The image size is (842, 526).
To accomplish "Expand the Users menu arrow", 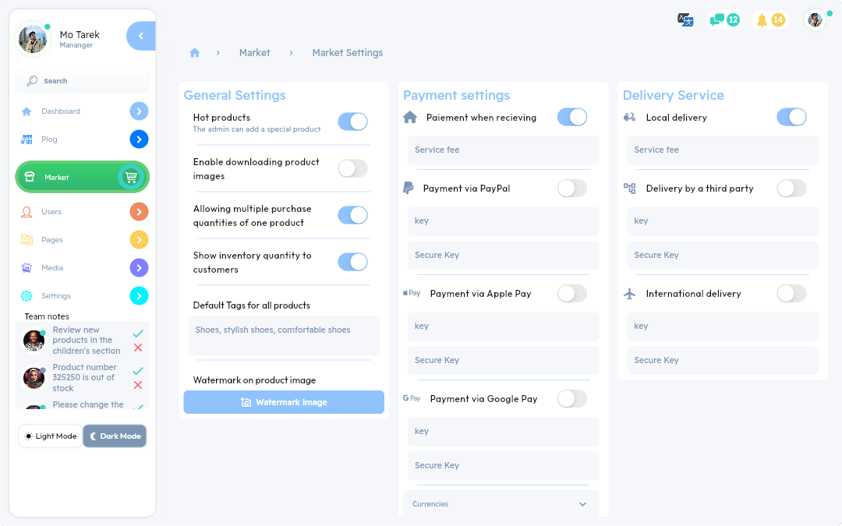I will click(x=139, y=211).
